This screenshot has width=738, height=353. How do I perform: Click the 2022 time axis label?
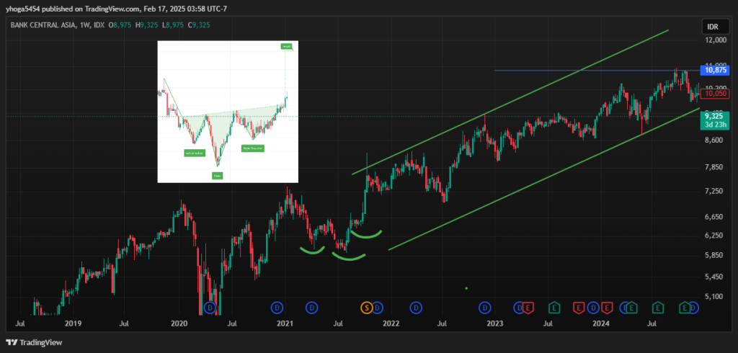click(391, 323)
